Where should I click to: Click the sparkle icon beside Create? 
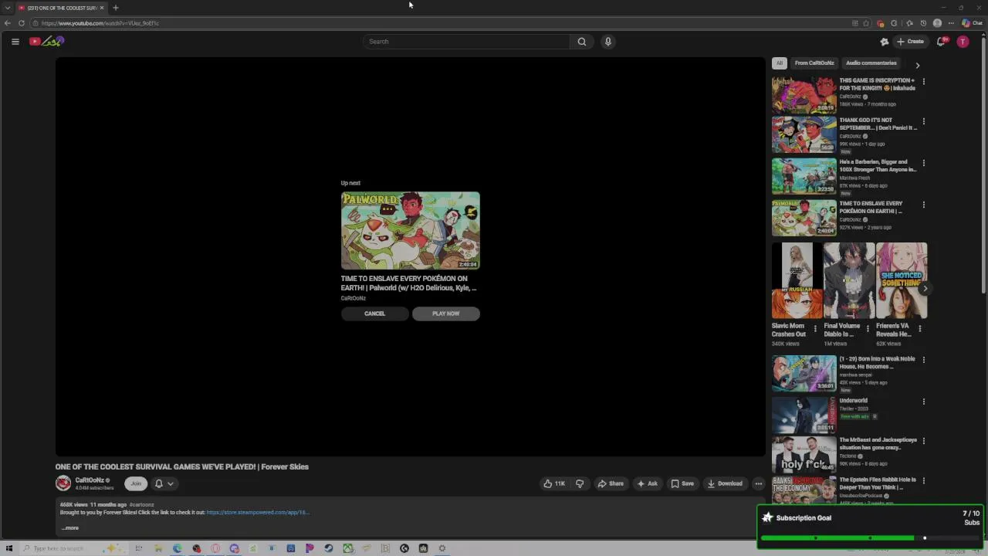pyautogui.click(x=885, y=42)
